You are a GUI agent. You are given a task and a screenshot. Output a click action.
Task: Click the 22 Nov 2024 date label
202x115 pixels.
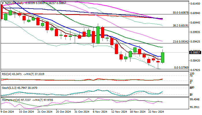(156, 112)
